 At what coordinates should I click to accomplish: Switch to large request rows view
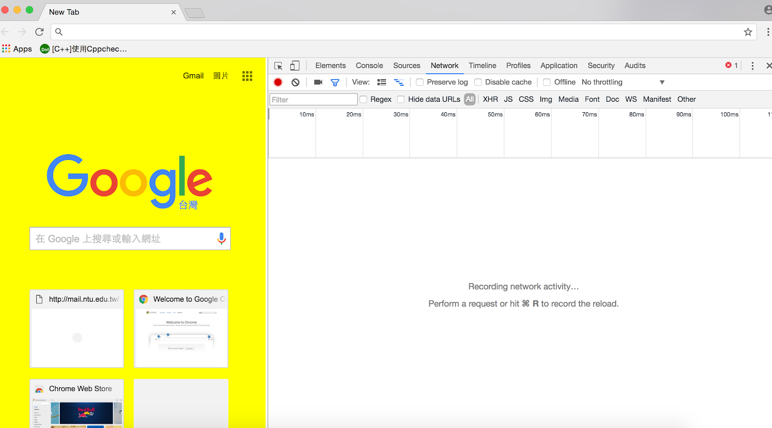[x=382, y=82]
